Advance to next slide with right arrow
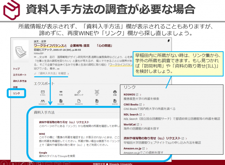 [13, 164]
